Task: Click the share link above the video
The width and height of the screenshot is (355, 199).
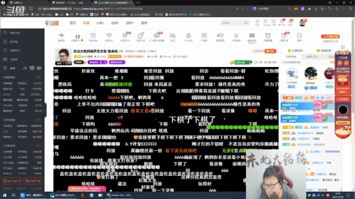Action: coord(258,62)
